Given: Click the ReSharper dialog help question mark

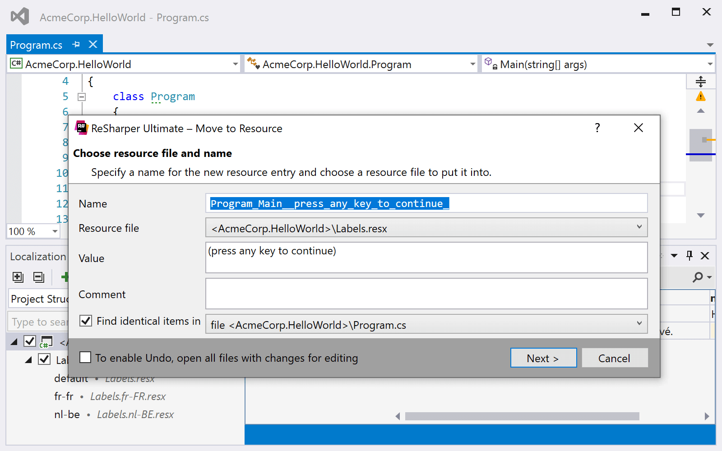Looking at the screenshot, I should [x=597, y=128].
